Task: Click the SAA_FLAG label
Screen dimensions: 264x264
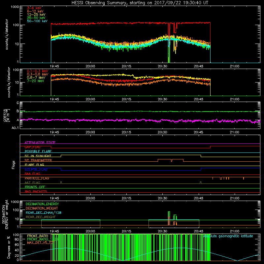Action: [x=32, y=174]
